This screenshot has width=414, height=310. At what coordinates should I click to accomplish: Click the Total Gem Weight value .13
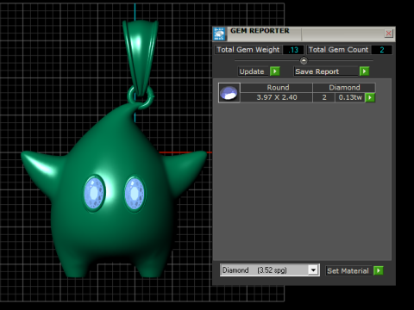[x=293, y=50]
